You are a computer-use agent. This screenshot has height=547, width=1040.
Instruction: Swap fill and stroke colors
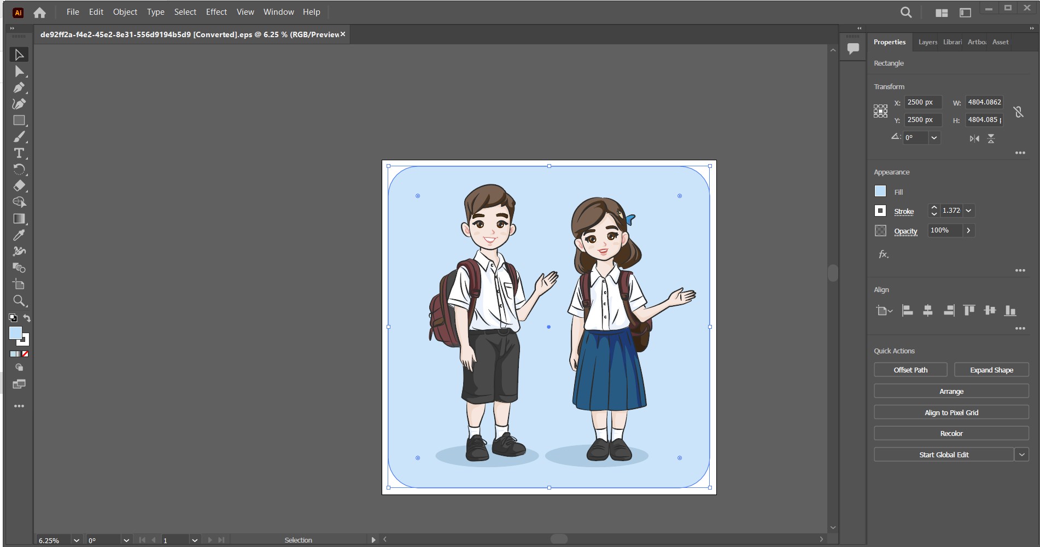click(x=27, y=318)
